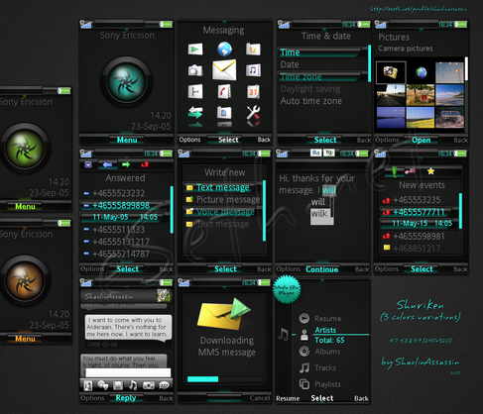Screen dimensions: 483x414
Task: Select the wrench settings icon
Action: 253,113
